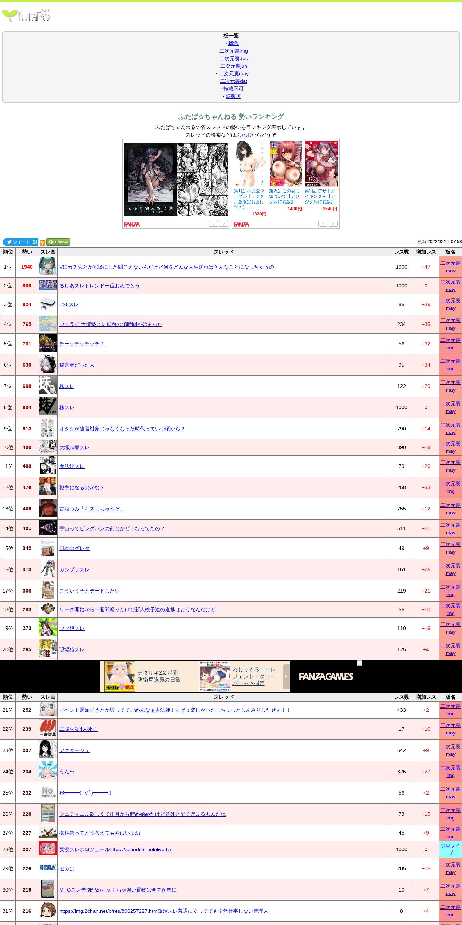Open the 大塚志郎スレ thread

74,447
